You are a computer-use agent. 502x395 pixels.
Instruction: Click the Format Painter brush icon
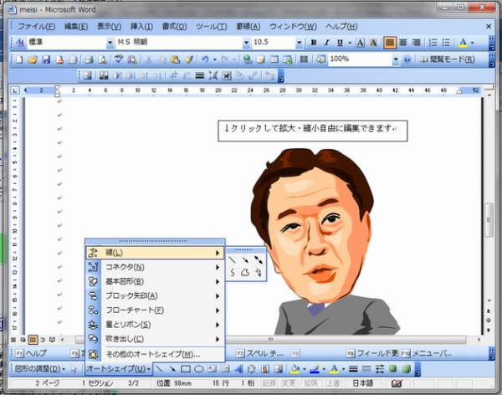(x=189, y=59)
